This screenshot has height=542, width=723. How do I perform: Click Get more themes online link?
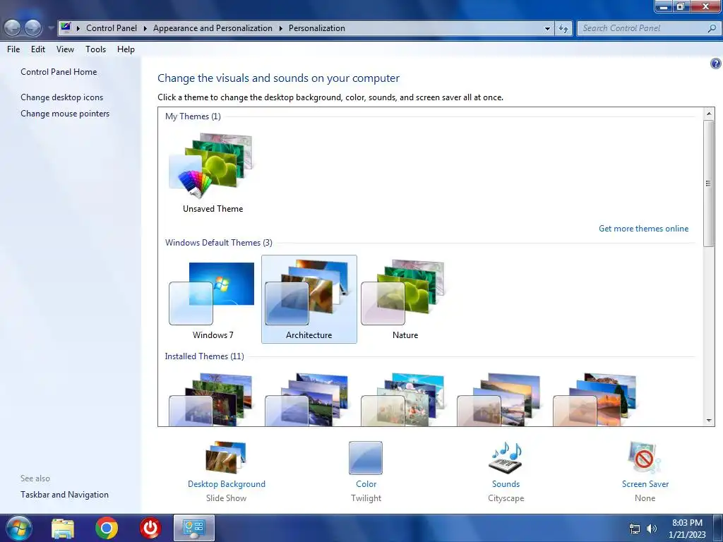pos(643,229)
